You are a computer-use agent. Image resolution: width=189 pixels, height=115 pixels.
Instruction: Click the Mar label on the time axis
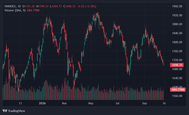tap(64, 103)
